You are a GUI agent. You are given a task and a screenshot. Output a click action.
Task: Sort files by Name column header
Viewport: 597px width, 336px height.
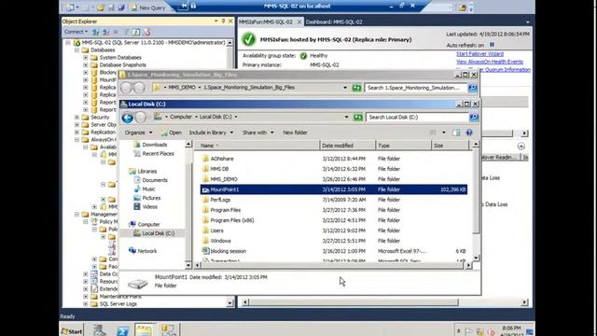pyautogui.click(x=257, y=146)
